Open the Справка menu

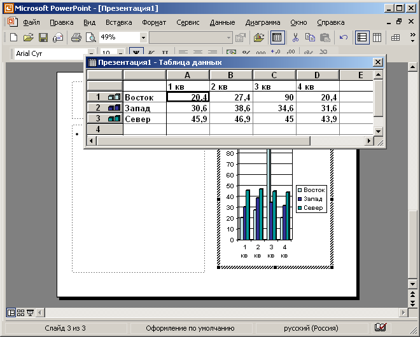tap(331, 22)
